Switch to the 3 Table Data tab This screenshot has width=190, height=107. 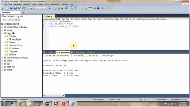point(78,52)
